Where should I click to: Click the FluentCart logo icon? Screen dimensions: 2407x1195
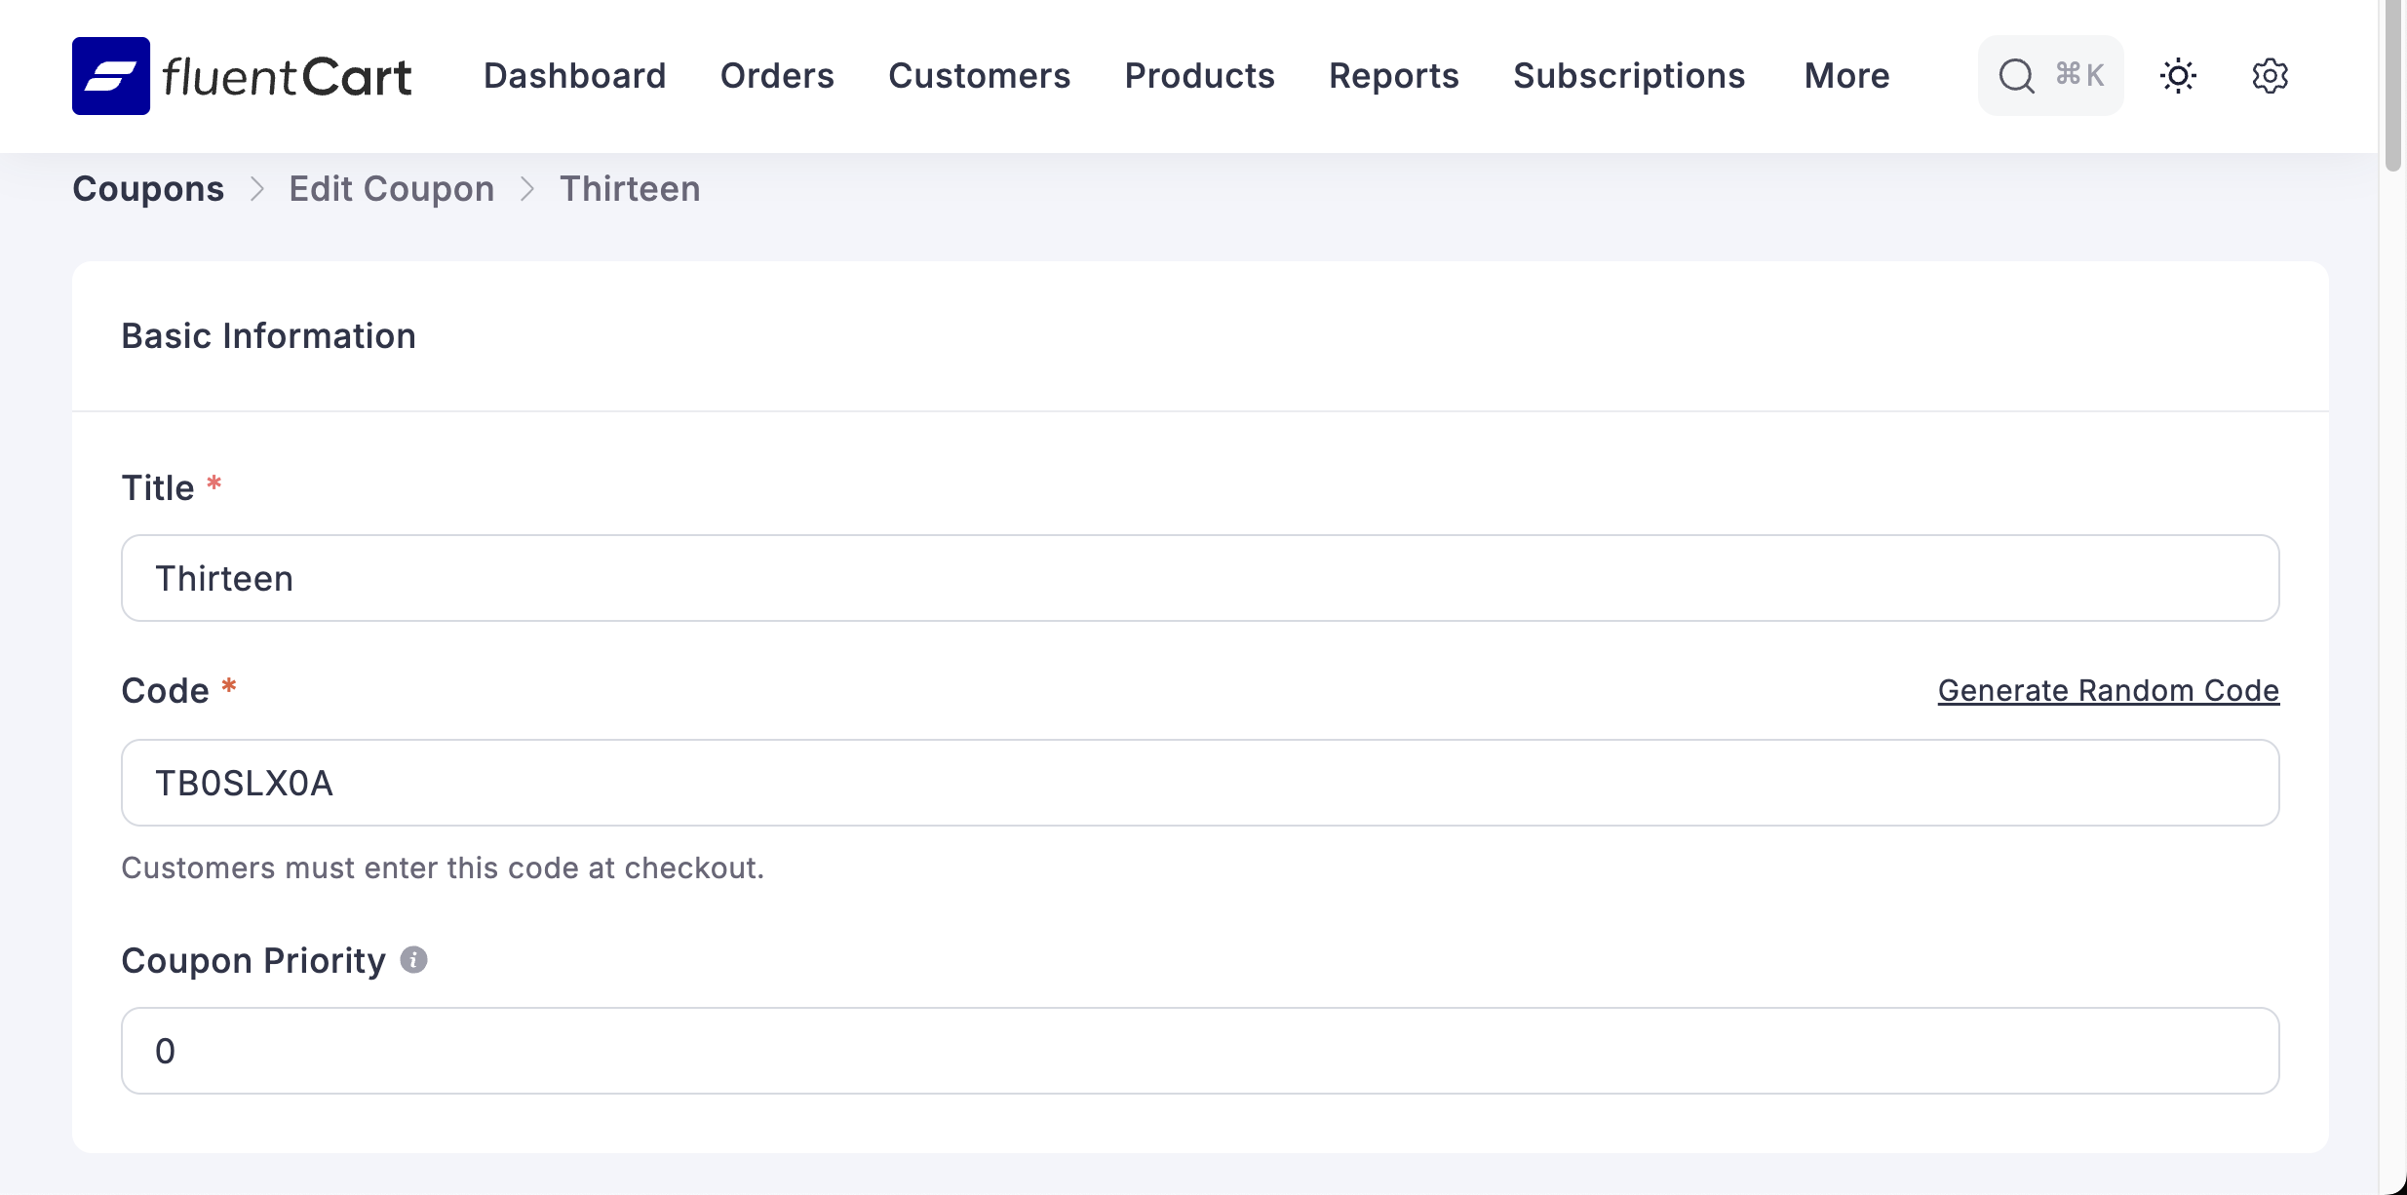coord(111,76)
